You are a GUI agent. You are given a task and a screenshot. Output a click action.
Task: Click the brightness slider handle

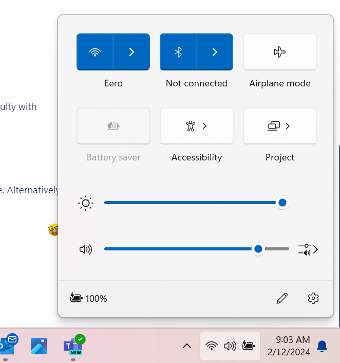(282, 203)
